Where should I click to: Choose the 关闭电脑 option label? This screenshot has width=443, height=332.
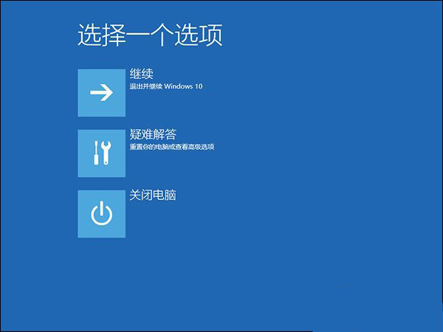tap(153, 196)
